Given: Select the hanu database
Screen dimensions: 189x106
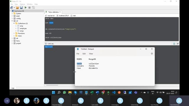Looking at the screenshot, I should pyautogui.click(x=18, y=41).
